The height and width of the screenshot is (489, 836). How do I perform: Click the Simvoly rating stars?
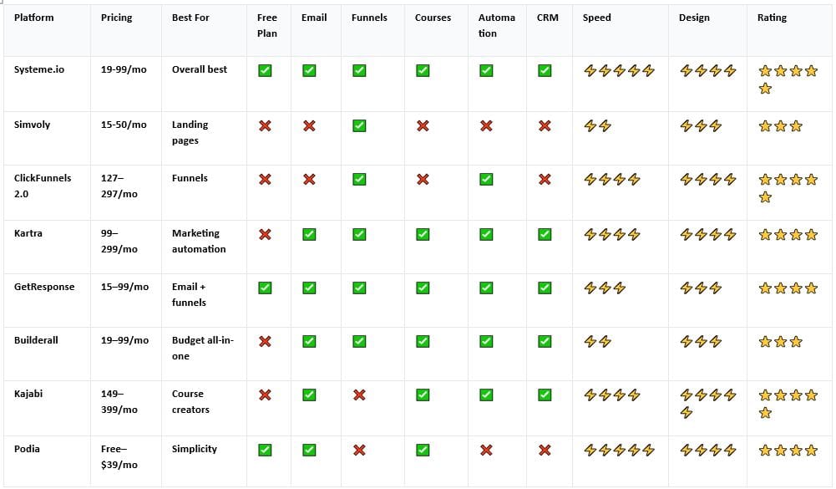[780, 126]
